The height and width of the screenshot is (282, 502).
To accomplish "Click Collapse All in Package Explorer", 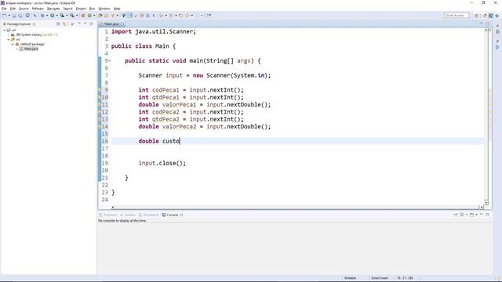I will tap(58, 24).
